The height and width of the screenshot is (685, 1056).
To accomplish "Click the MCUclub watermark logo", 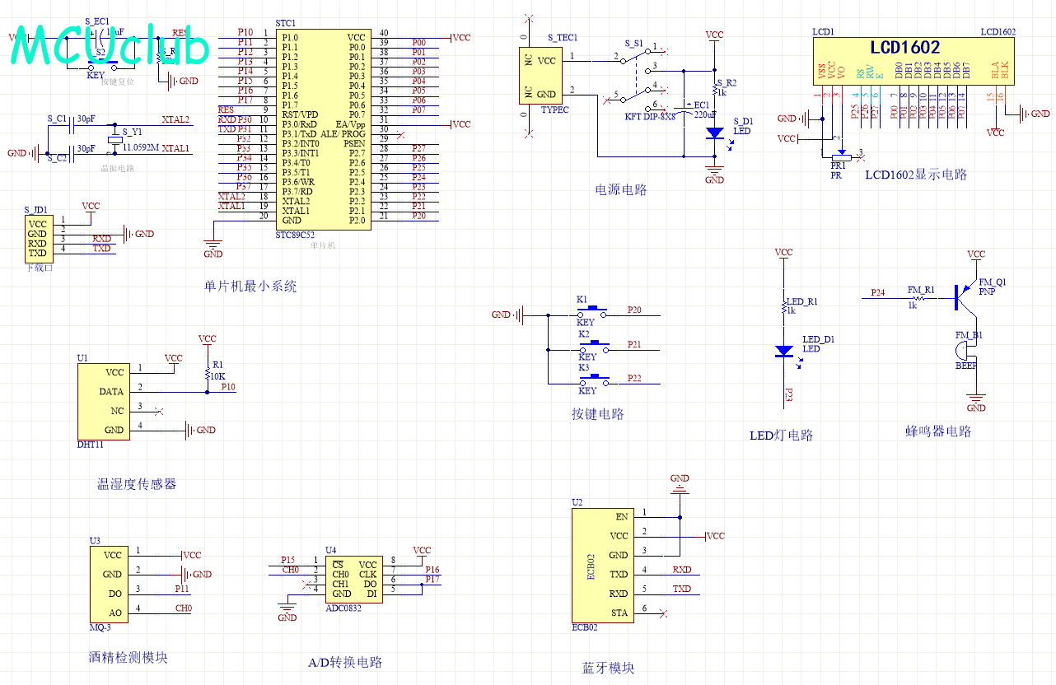I will tap(110, 47).
